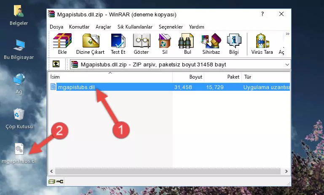Open the Sık Kullanılanlar menu
This screenshot has height=195, width=324.
point(135,27)
